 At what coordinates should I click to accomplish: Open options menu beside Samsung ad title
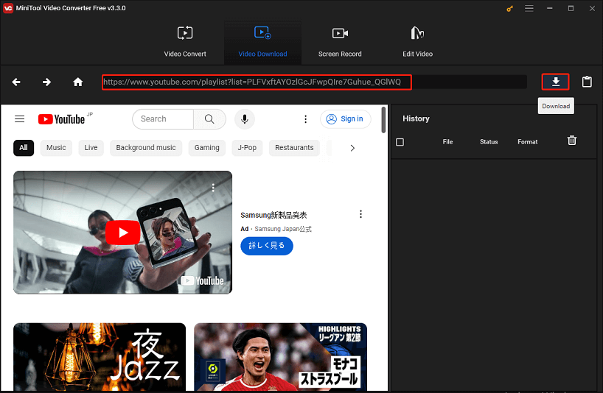(x=360, y=214)
